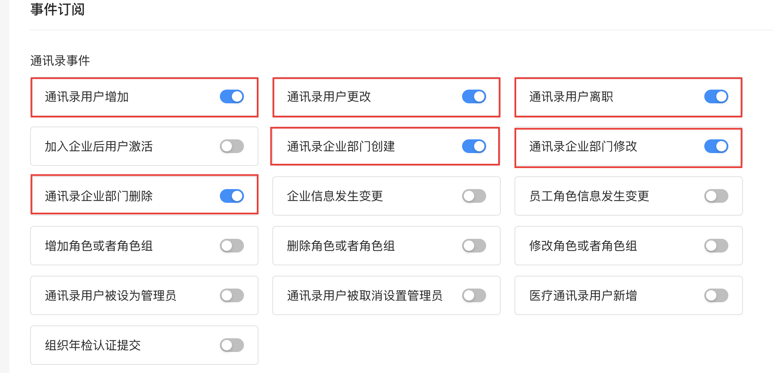Turn off 通讯录企业部门创建 switch

[474, 146]
